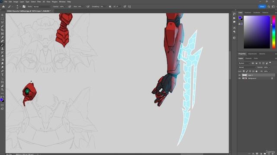Open symmetry paint options butterfly icon
This screenshot has height=155, width=277.
click(129, 7)
